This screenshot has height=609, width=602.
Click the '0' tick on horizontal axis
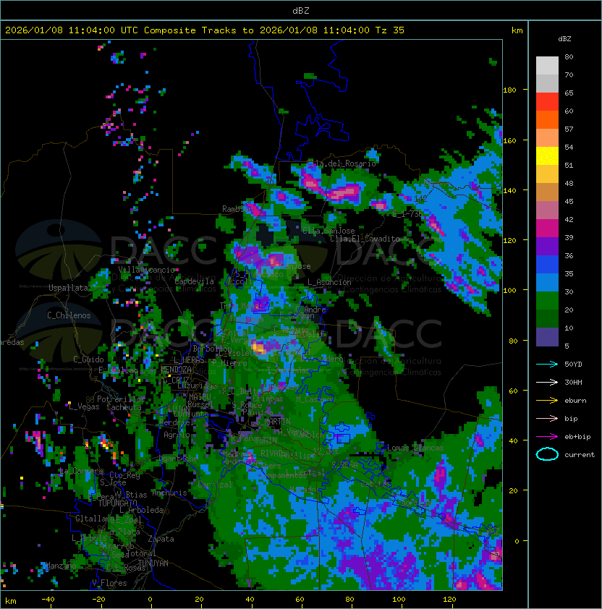[x=150, y=600]
